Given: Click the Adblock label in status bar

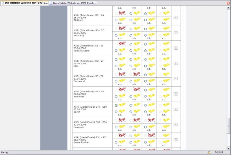Looking at the screenshot, I should (x=219, y=152).
